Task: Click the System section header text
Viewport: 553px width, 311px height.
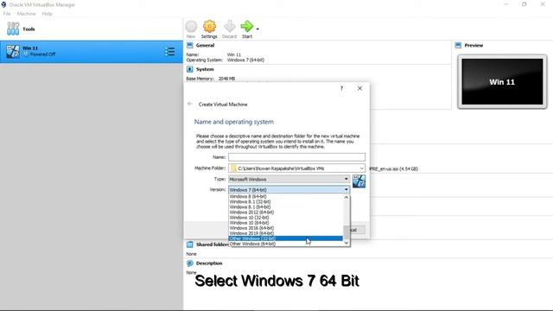Action: tap(205, 69)
